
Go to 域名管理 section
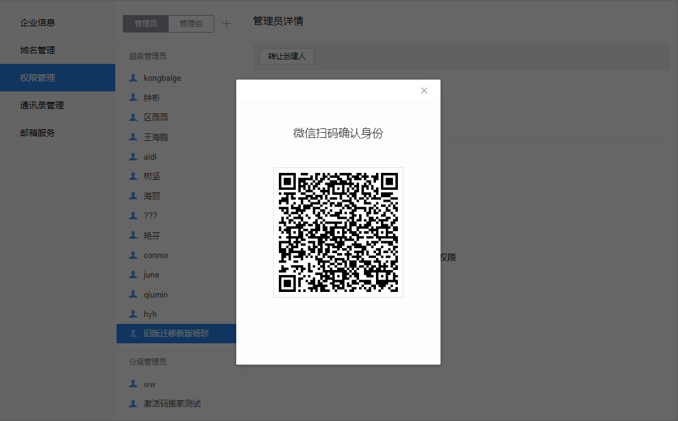[38, 50]
